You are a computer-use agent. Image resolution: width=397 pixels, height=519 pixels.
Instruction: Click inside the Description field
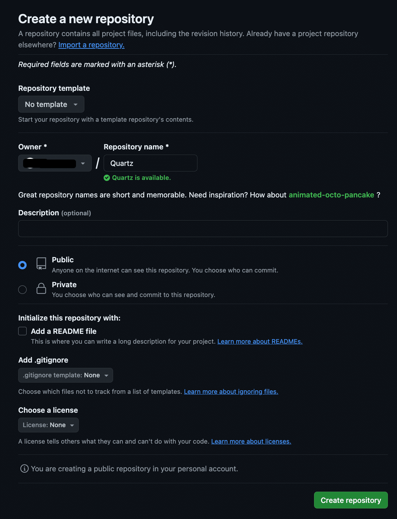tap(203, 228)
